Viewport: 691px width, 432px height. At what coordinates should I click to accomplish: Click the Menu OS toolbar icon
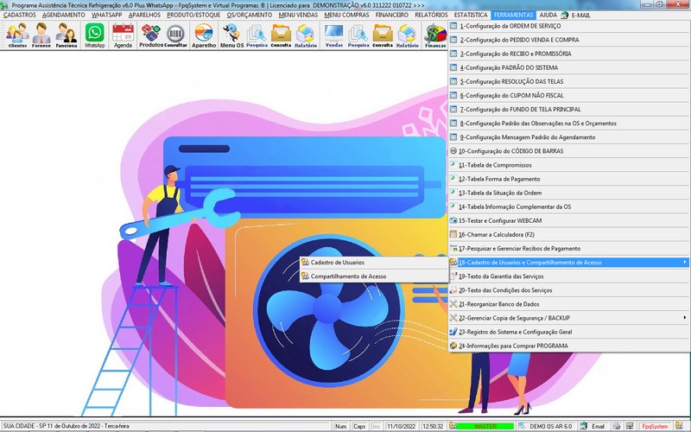(x=231, y=35)
